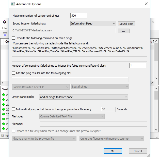Click the Cancel button
Screen dimensions: 159x157
(138, 151)
